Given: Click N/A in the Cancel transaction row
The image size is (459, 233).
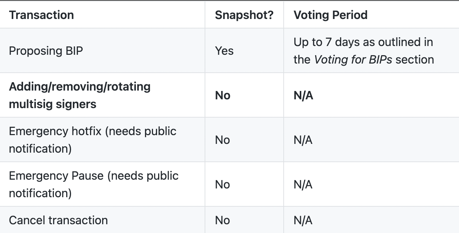Looking at the screenshot, I should [x=303, y=220].
